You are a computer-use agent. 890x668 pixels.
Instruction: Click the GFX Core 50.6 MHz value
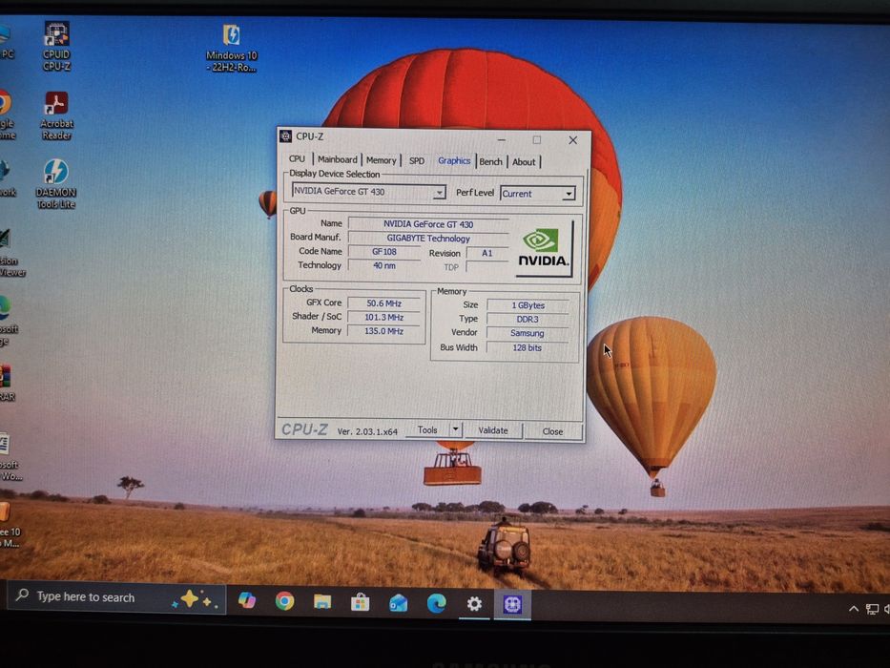383,303
